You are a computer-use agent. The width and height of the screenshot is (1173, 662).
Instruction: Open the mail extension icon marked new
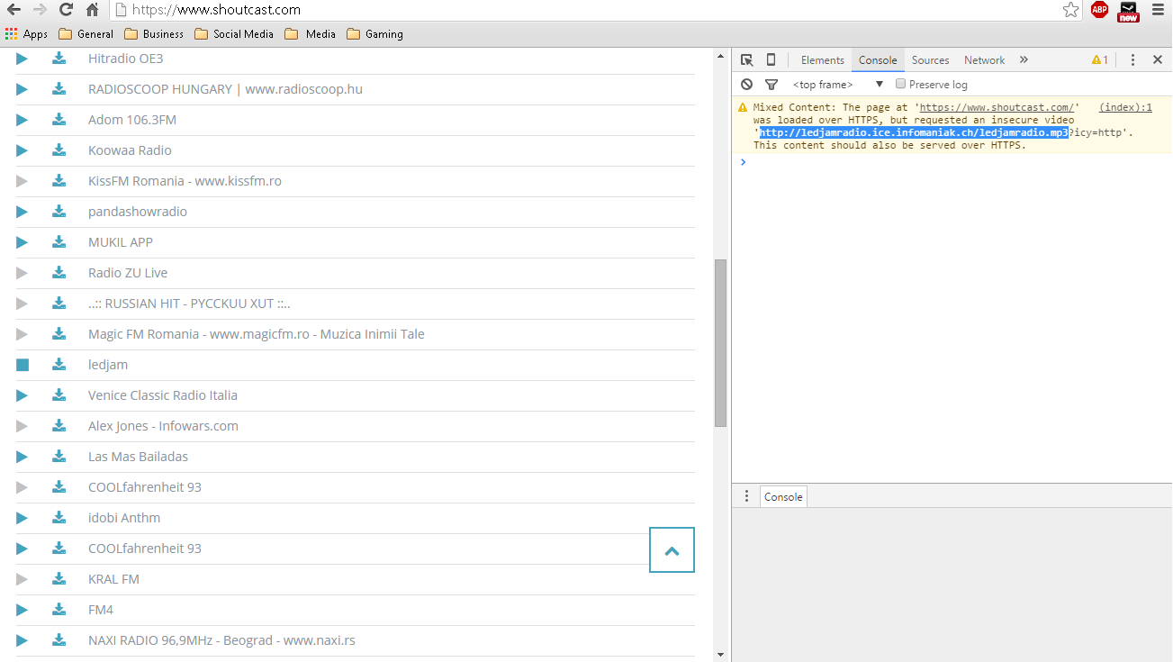[1128, 11]
